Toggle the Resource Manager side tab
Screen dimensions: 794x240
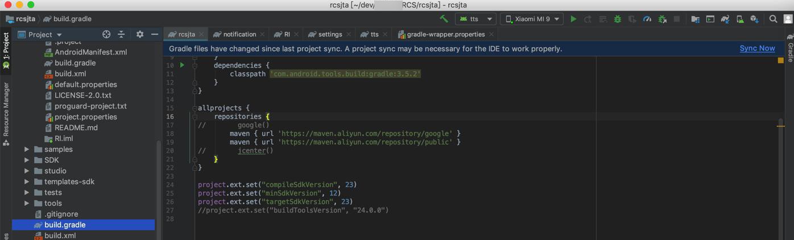pyautogui.click(x=6, y=113)
